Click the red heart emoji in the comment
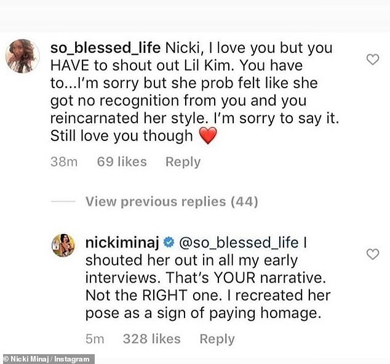This screenshot has height=364, width=390. pos(209,135)
